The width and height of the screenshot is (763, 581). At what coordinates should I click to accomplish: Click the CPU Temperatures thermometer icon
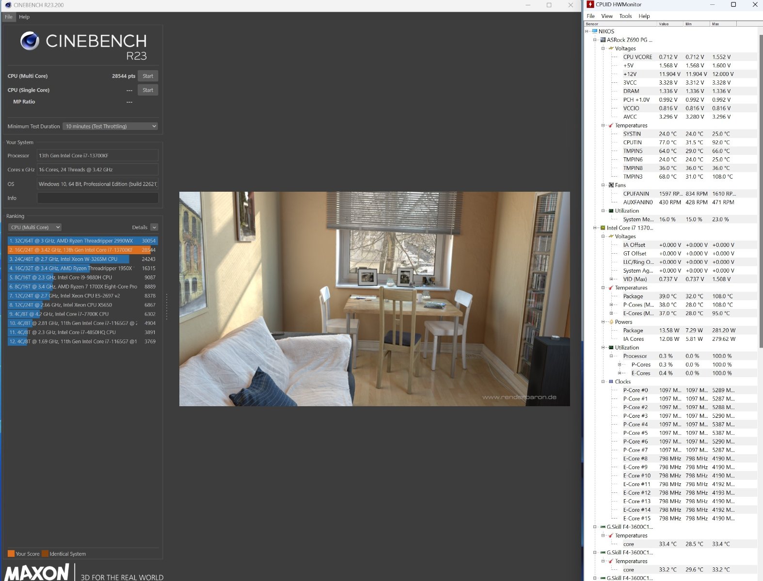[611, 288]
